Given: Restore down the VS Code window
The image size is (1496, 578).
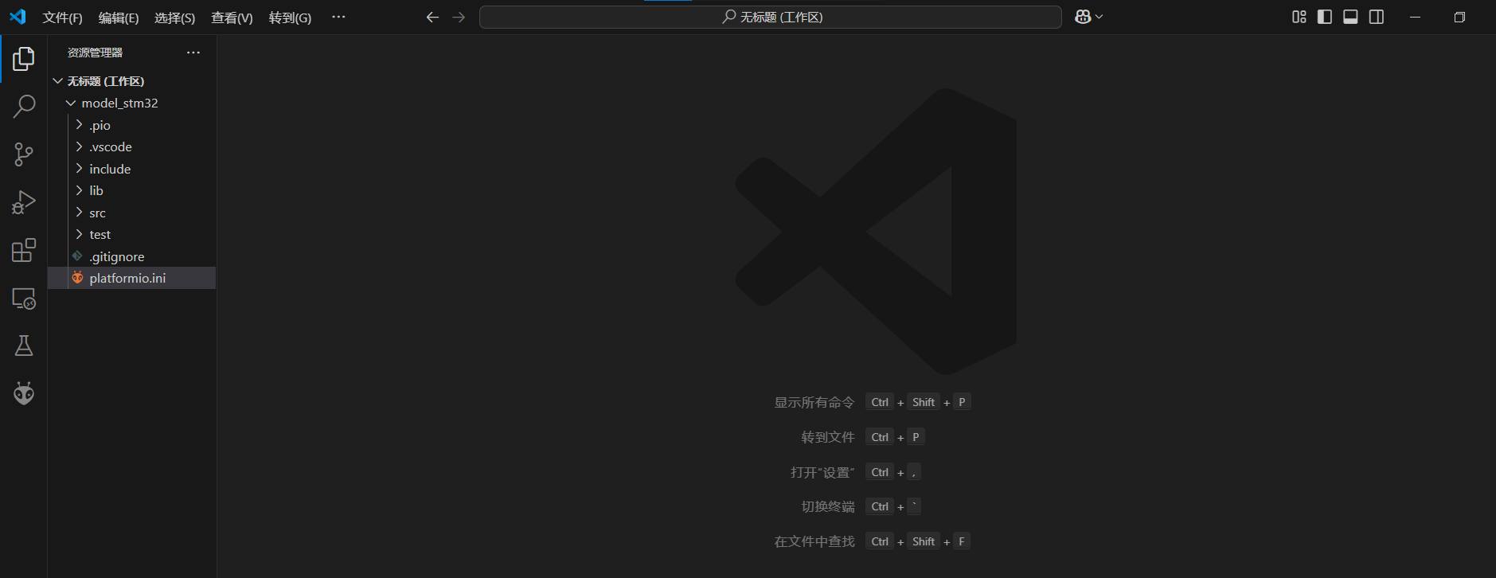Looking at the screenshot, I should (x=1459, y=17).
